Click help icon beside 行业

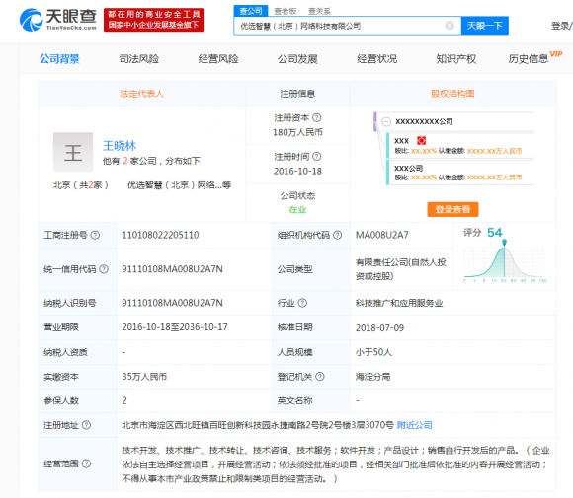point(302,303)
